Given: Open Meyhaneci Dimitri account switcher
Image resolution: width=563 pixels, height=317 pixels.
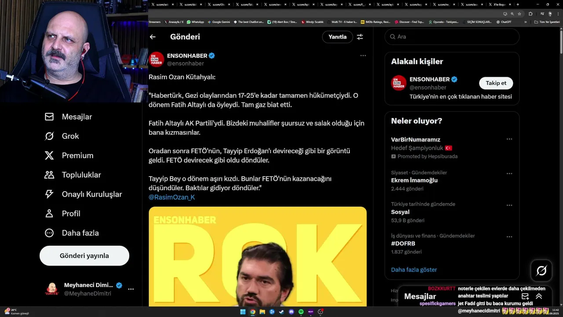Looking at the screenshot, I should (x=90, y=289).
